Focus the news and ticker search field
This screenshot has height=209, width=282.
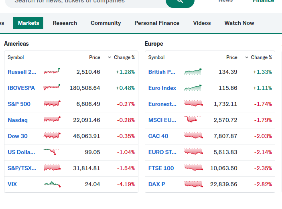tap(85, 2)
